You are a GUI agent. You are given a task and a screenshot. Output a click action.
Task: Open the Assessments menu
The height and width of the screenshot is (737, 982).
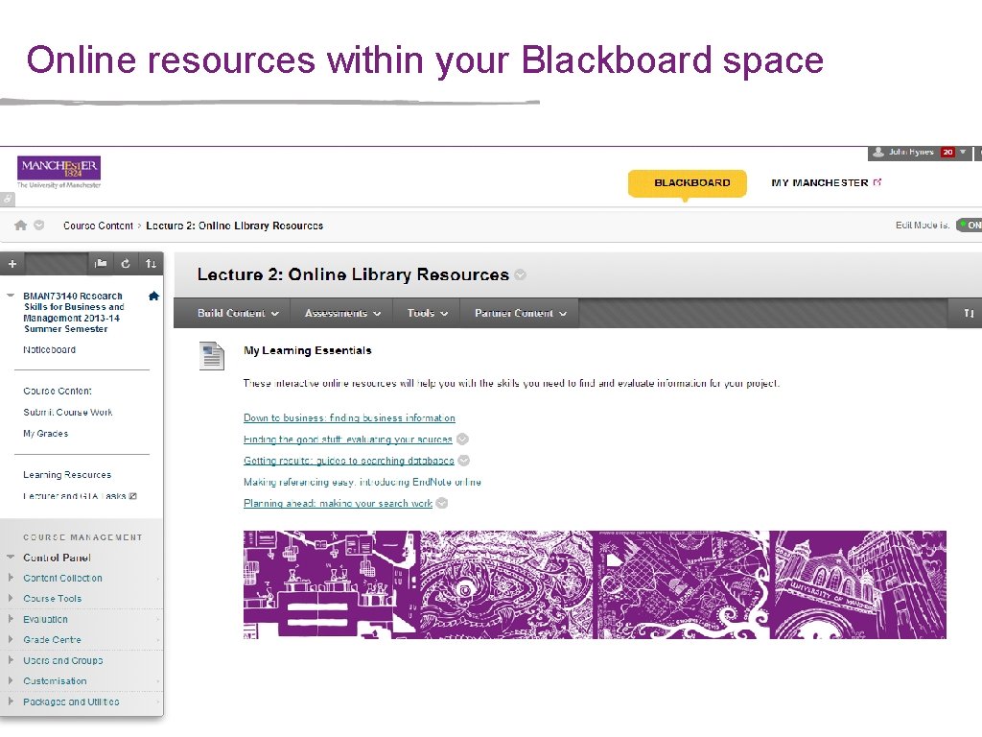[x=342, y=313]
